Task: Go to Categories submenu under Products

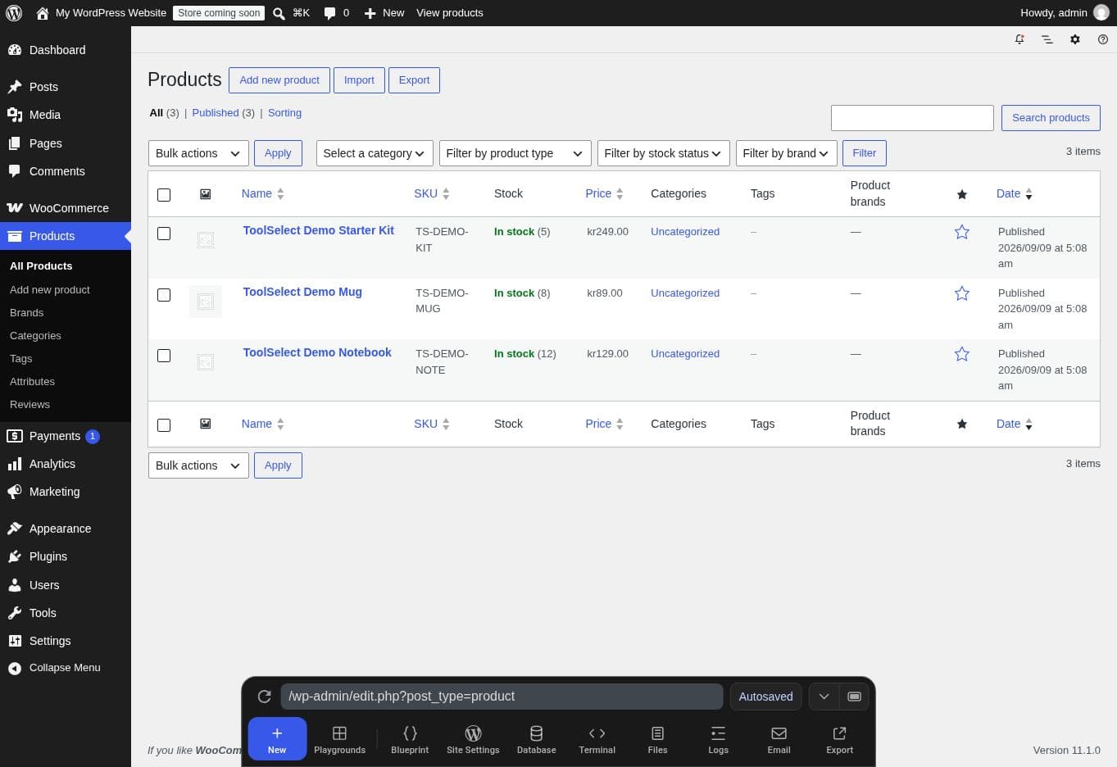Action: click(35, 336)
